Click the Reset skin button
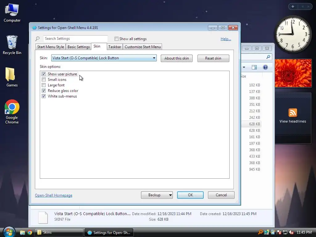The height and width of the screenshot is (237, 316). point(213,58)
